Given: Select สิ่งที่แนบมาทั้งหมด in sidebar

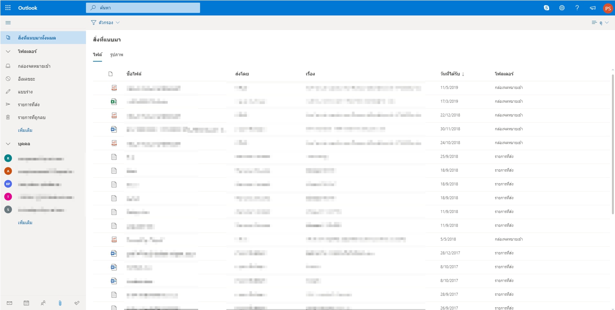Looking at the screenshot, I should (43, 38).
